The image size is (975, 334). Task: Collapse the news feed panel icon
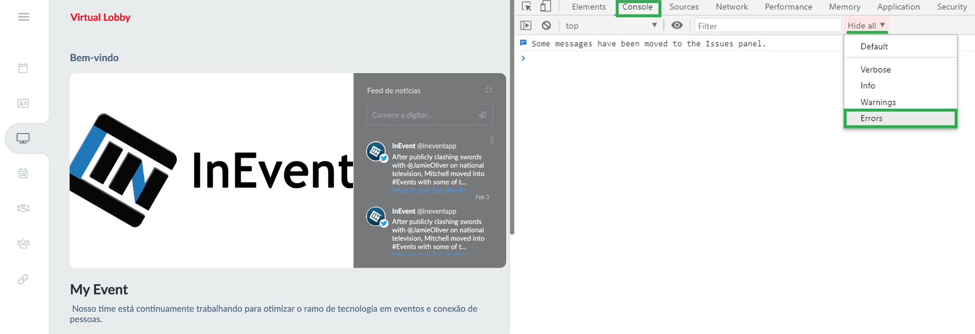pos(489,90)
